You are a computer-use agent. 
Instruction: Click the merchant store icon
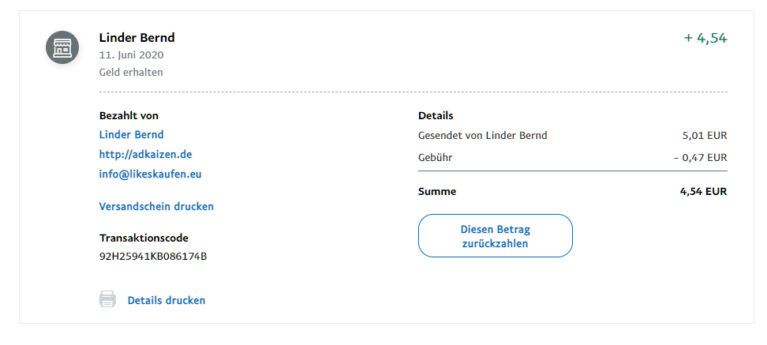click(62, 47)
